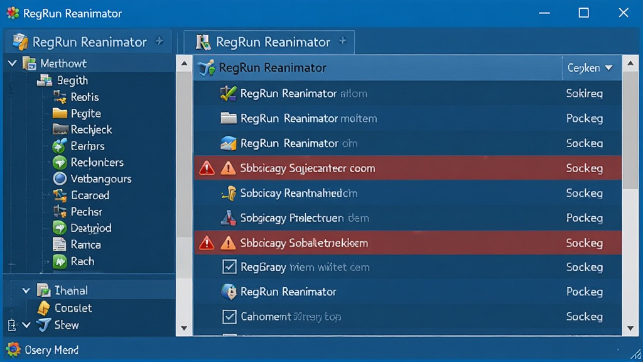Click the Begith computers icon

pos(45,80)
